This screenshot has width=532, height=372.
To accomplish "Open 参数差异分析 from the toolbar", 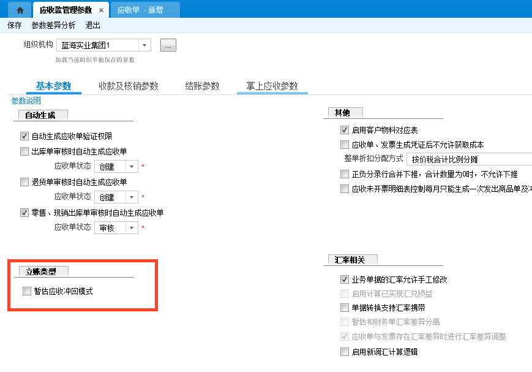I will tap(53, 25).
